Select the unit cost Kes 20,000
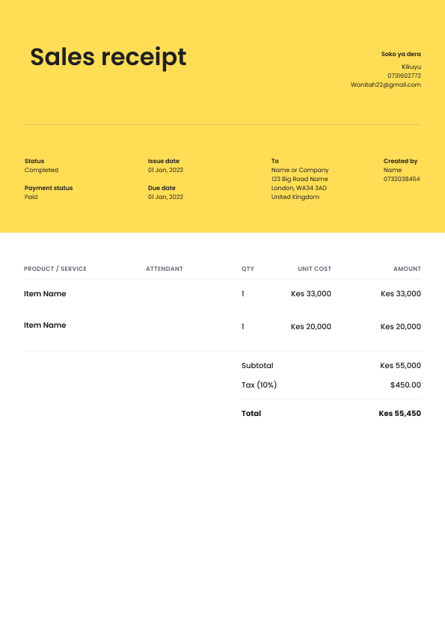The height and width of the screenshot is (630, 445). point(311,327)
